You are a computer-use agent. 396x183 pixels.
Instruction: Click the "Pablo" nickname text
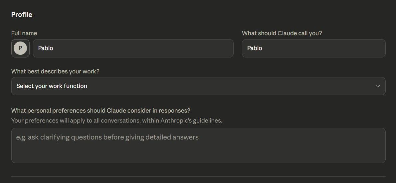[255, 48]
